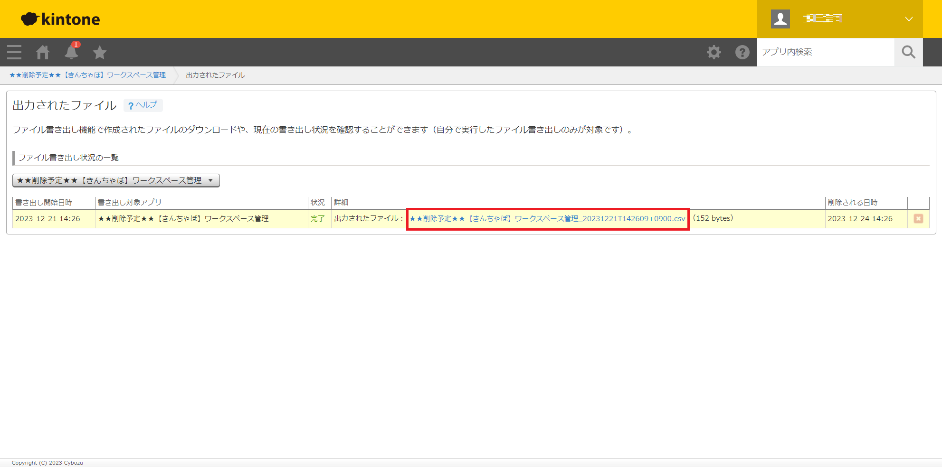Go to the kintone Home portal
The height and width of the screenshot is (467, 942).
tap(43, 52)
